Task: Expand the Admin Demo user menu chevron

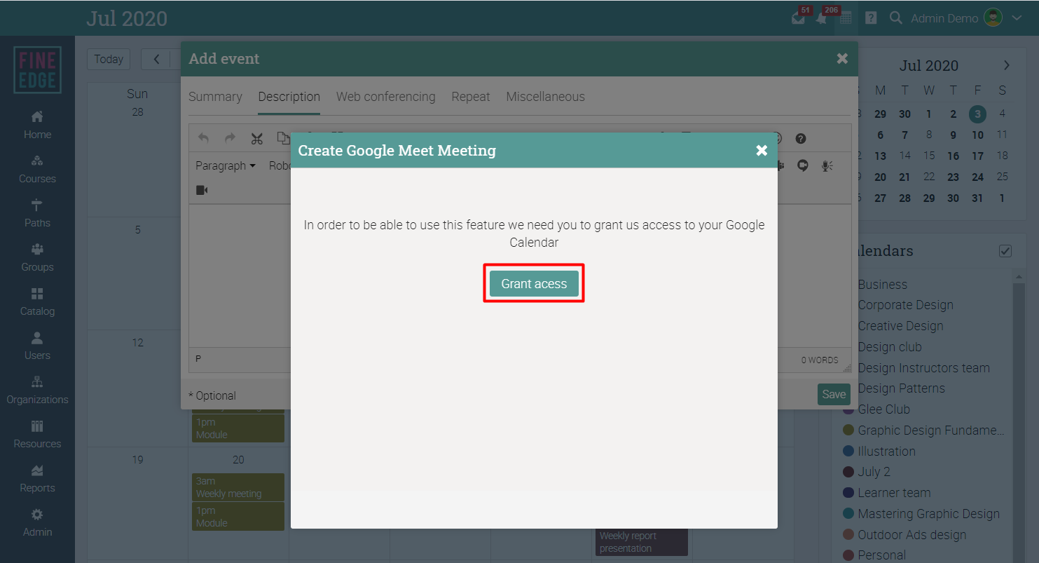Action: pos(1017,18)
